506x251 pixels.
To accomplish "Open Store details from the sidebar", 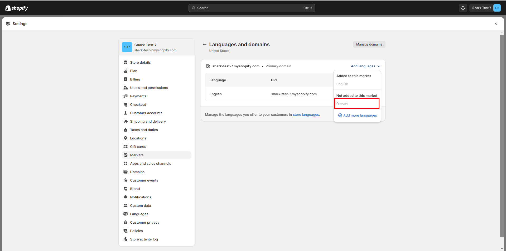I will tap(140, 62).
